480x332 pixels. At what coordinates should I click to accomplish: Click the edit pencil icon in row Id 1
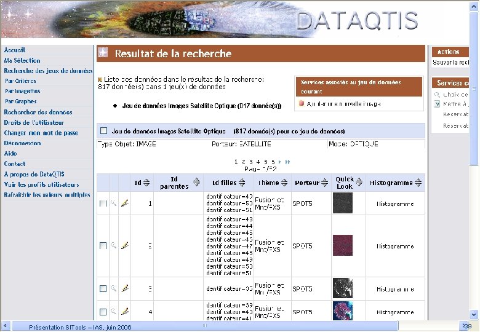[x=124, y=203]
